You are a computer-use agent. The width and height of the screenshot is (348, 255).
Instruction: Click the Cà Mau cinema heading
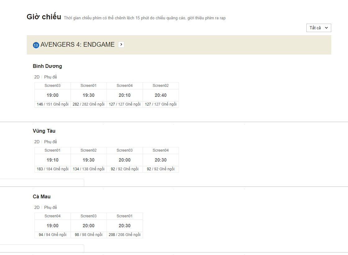tap(42, 196)
